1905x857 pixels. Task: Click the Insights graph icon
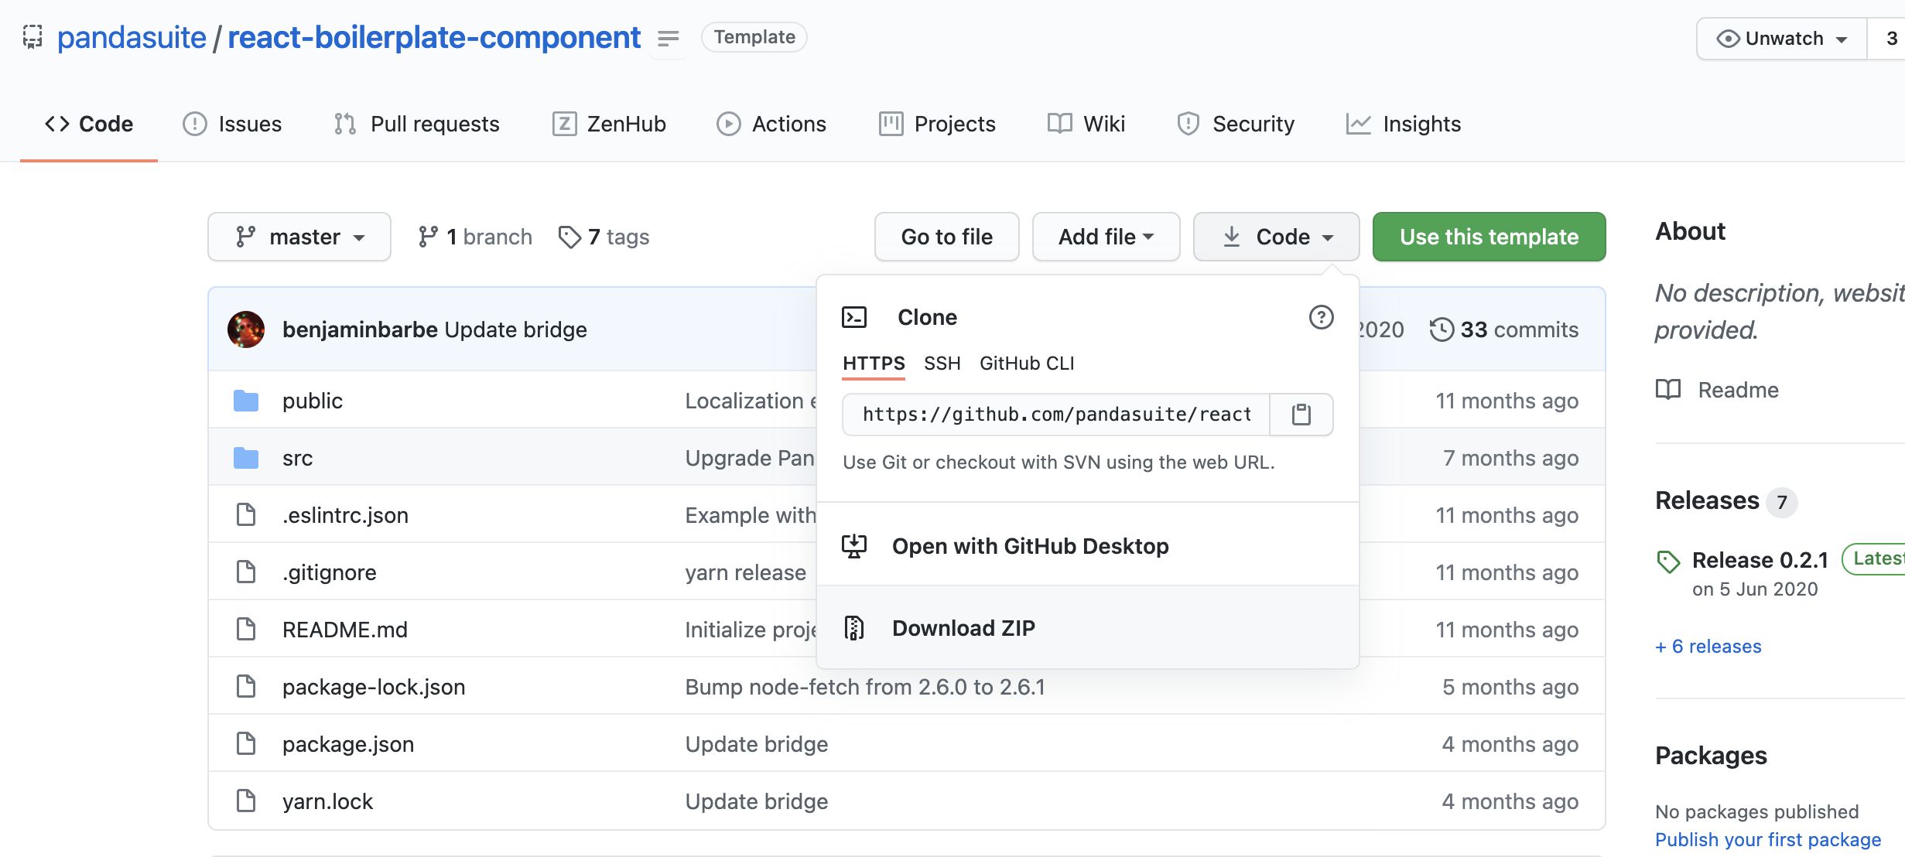(x=1356, y=123)
